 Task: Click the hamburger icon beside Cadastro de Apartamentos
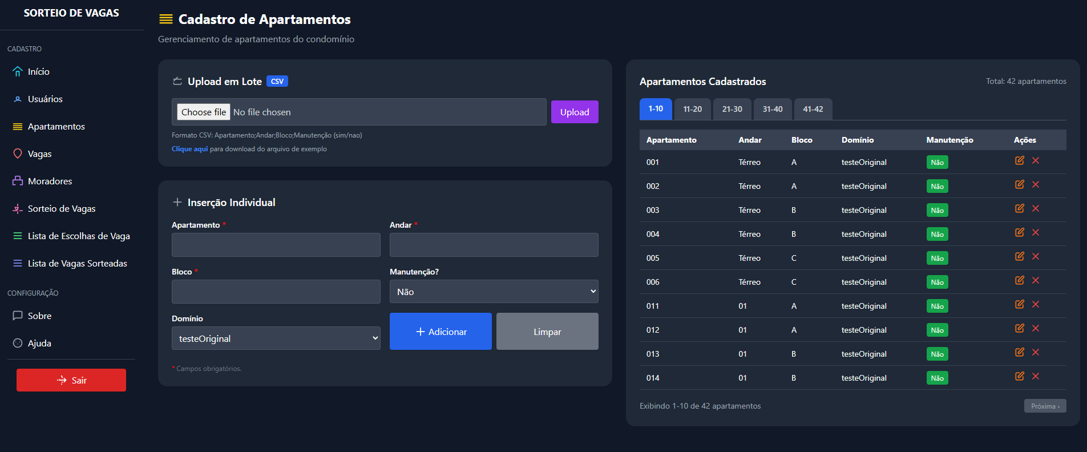tap(165, 19)
